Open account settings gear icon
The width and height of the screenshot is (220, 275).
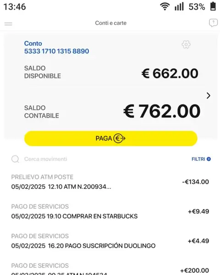186,44
